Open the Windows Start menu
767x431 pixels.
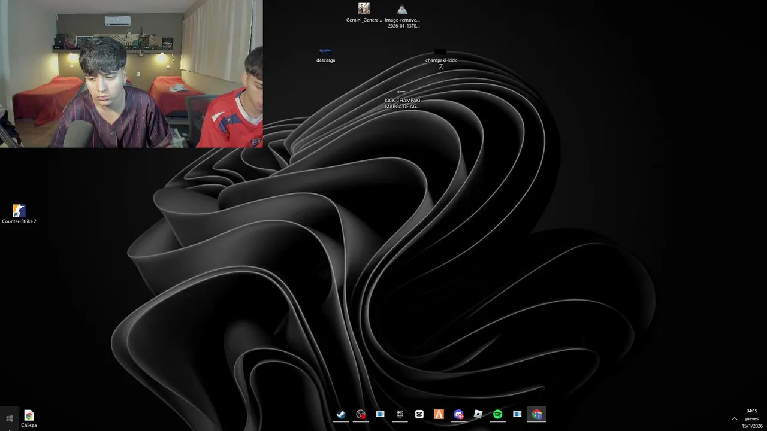9,418
